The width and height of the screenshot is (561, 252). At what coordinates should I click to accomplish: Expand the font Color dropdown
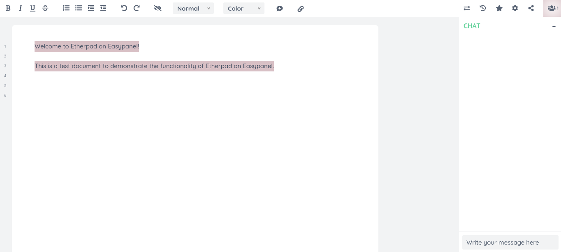click(x=244, y=8)
